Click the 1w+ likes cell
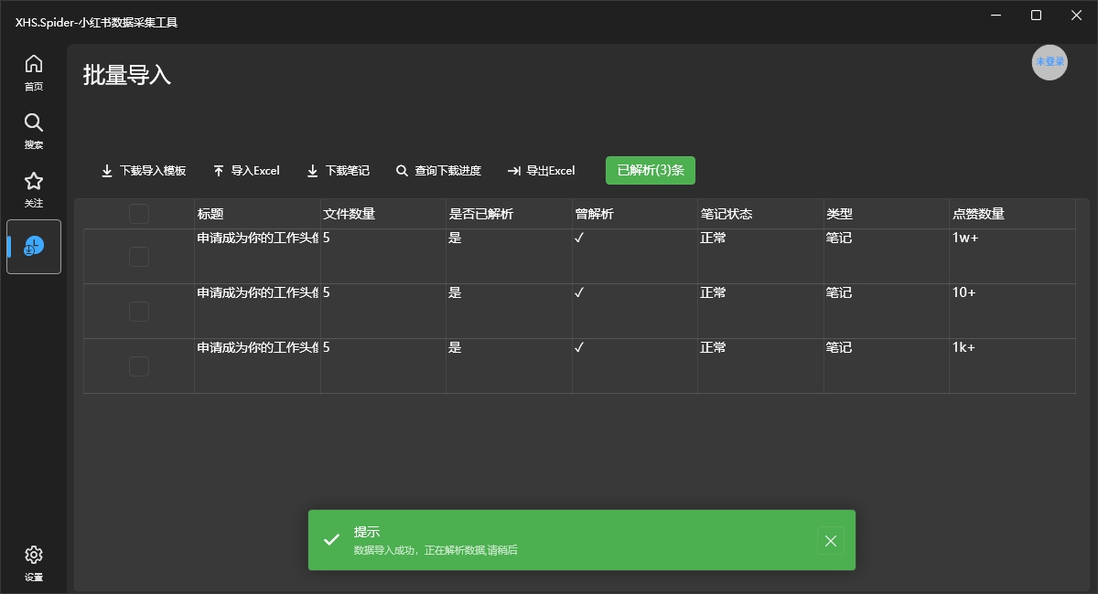This screenshot has height=594, width=1098. (x=1012, y=257)
